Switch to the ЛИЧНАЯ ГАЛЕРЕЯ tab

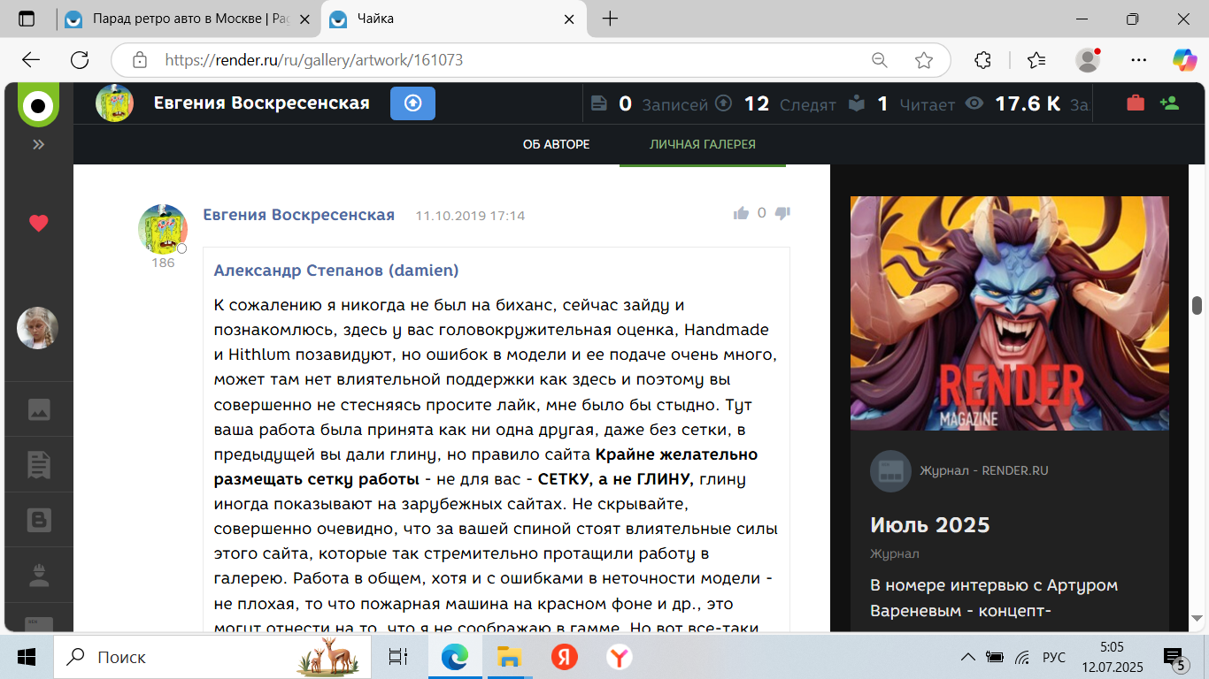(702, 144)
